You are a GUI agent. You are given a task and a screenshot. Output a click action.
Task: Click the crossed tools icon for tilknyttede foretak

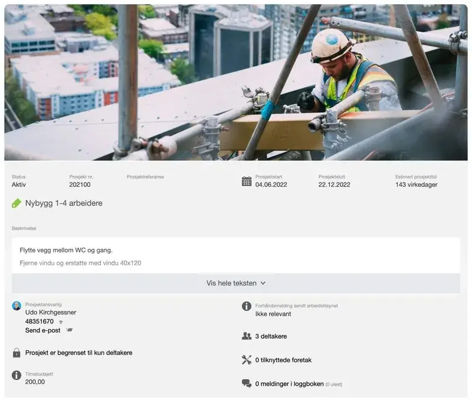(247, 359)
